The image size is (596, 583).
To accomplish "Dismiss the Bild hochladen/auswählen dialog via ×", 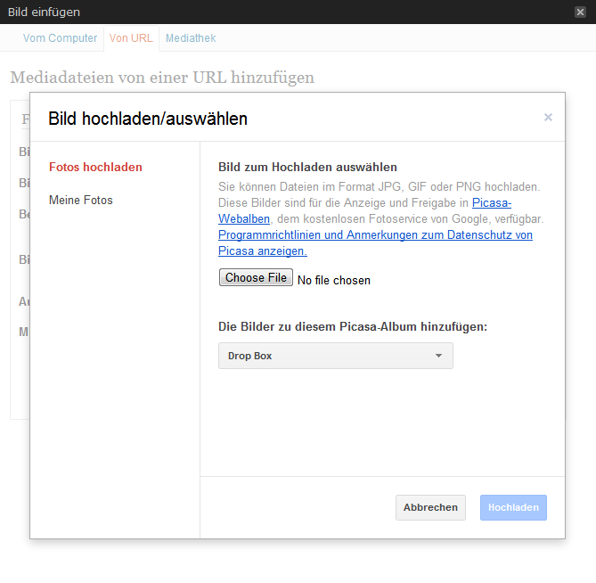I will tap(548, 117).
